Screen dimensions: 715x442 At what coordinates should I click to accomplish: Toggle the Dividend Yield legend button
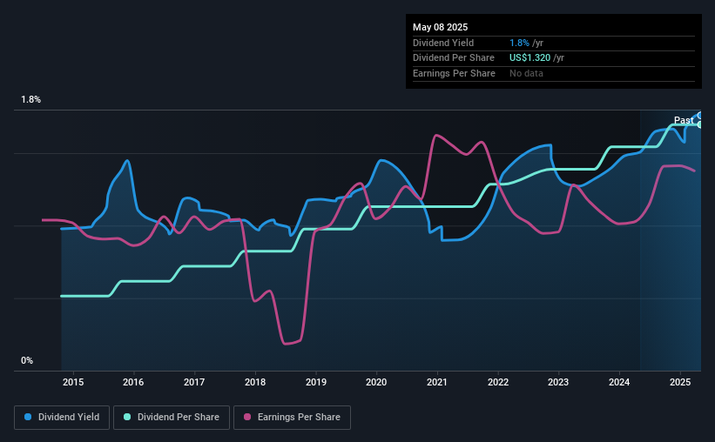62,418
